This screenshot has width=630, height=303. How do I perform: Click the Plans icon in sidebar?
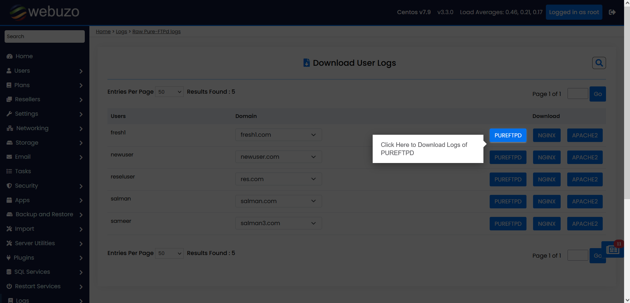pos(9,85)
